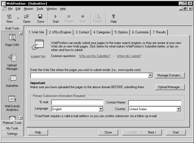Switch to the 2. URLs/Engines tab
Screen dimensions: 194x143
tap(60, 32)
